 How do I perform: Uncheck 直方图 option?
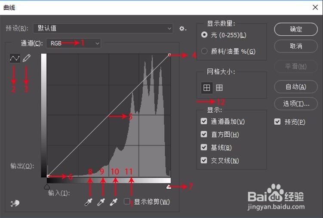pos(204,134)
